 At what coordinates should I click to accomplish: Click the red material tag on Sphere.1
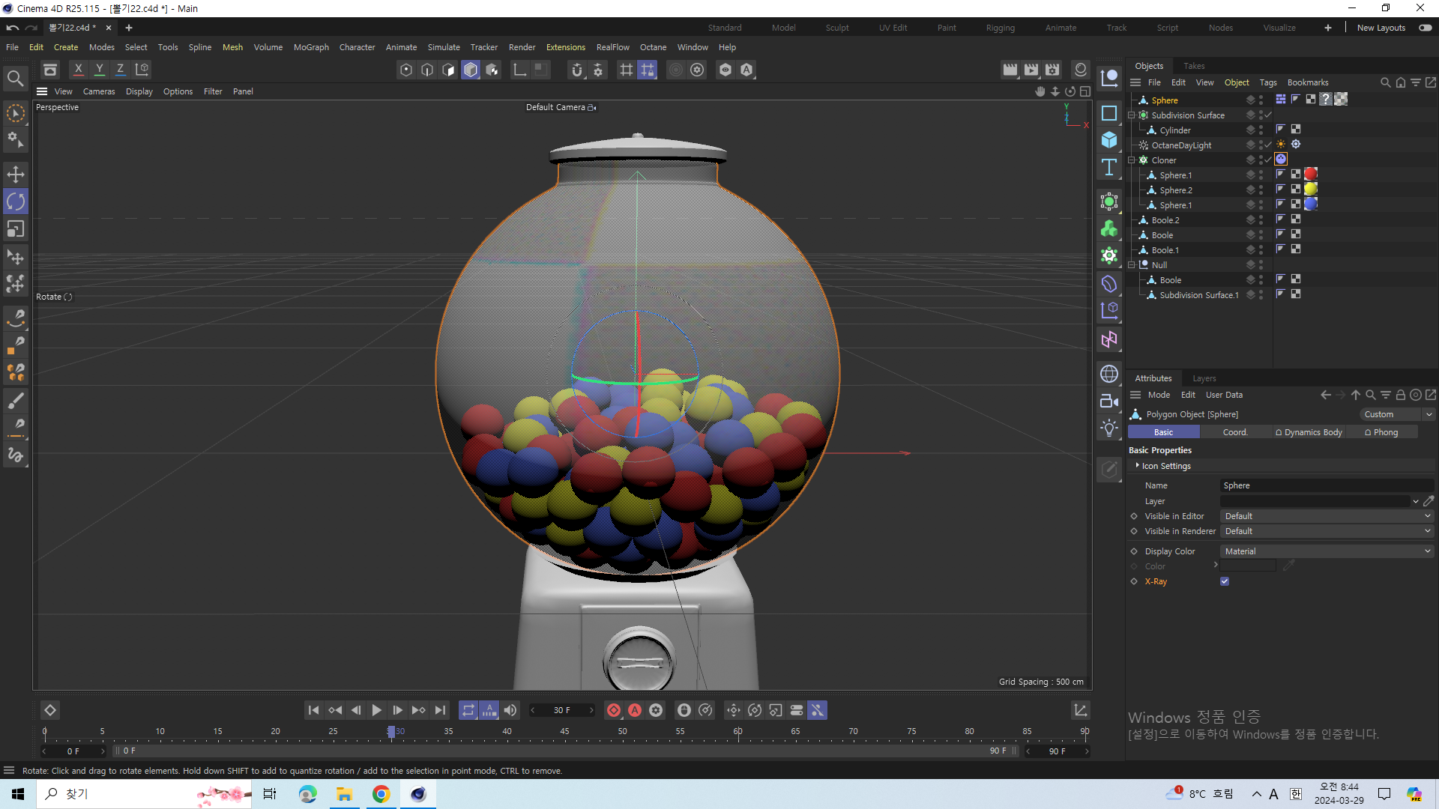(1311, 174)
